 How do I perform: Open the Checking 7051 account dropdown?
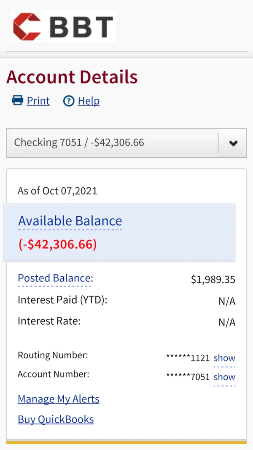click(x=112, y=143)
